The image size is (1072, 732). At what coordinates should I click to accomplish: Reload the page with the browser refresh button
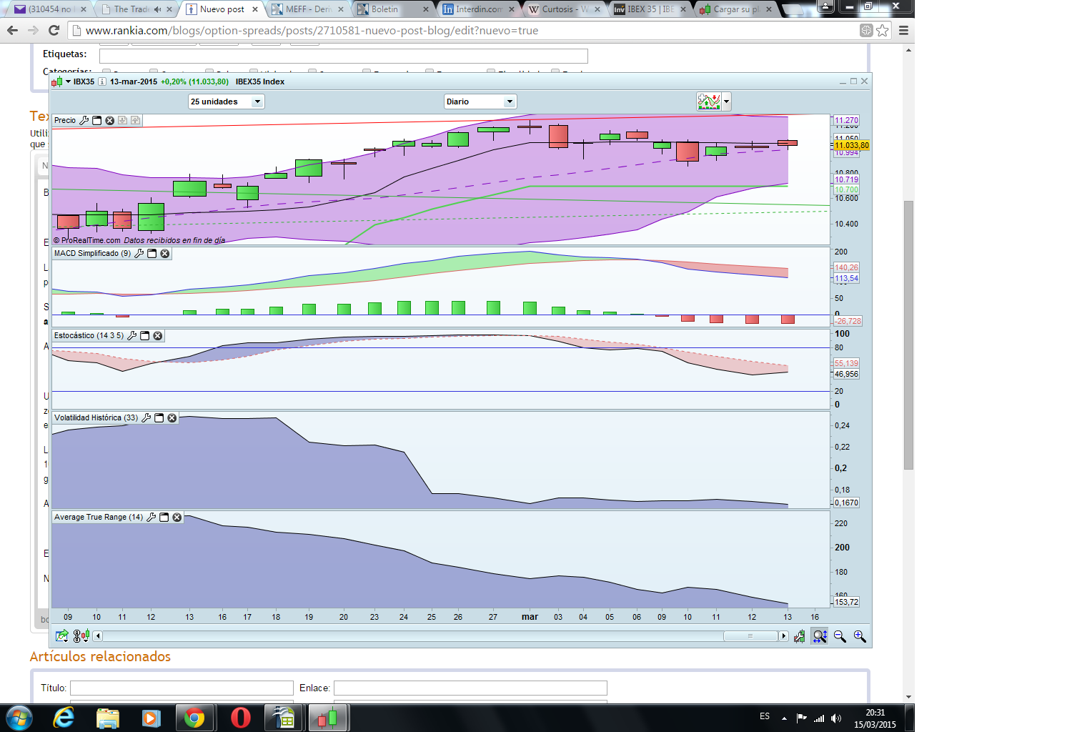tap(54, 30)
